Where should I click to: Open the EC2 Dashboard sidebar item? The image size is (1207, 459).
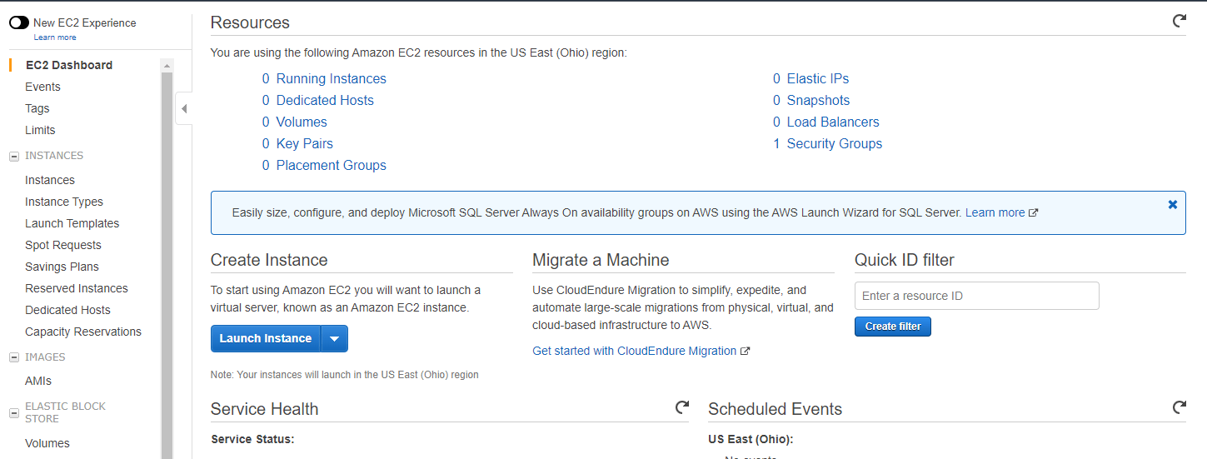(69, 65)
